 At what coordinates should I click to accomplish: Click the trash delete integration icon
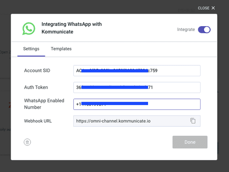pyautogui.click(x=27, y=142)
